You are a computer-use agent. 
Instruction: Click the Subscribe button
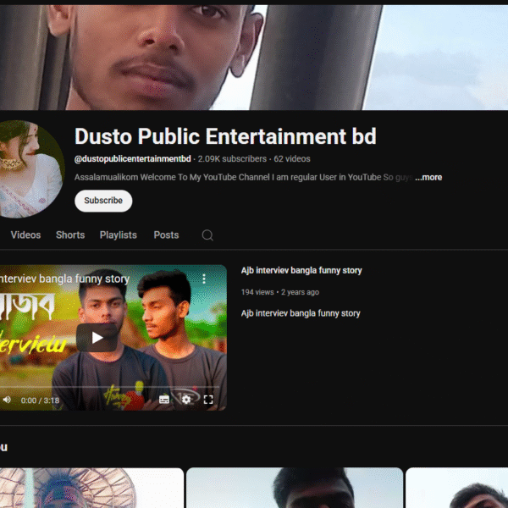pyautogui.click(x=103, y=201)
